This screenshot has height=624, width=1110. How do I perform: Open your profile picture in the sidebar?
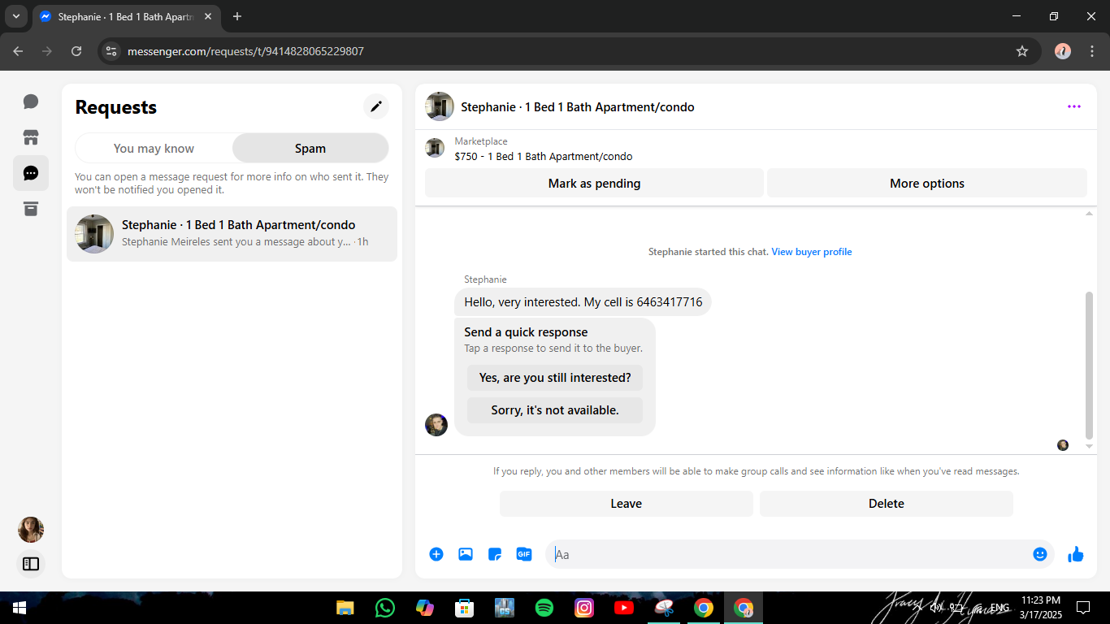(31, 530)
